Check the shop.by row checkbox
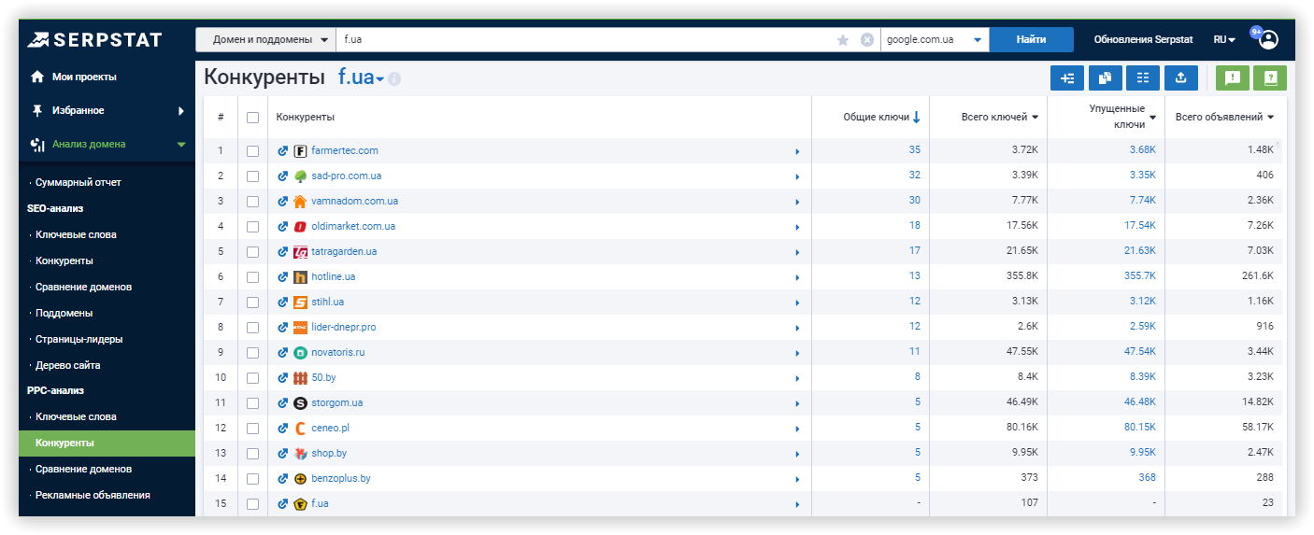 pyautogui.click(x=252, y=453)
